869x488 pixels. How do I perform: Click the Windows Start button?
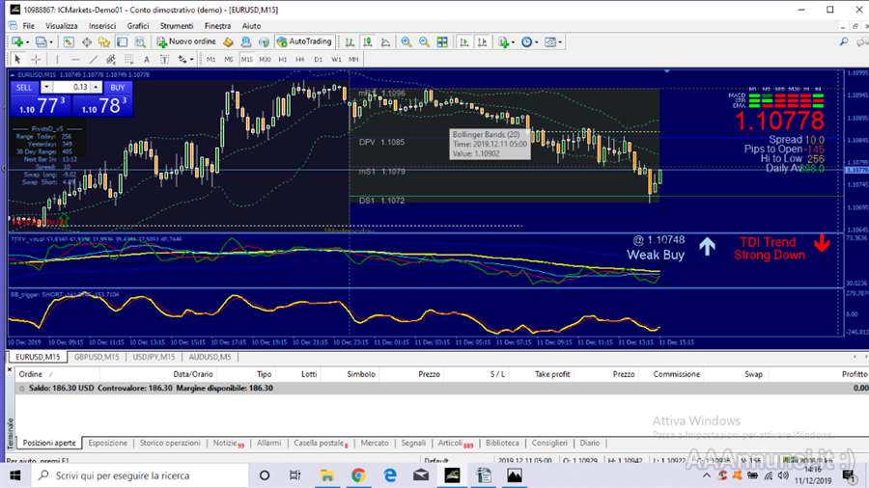coord(14,475)
